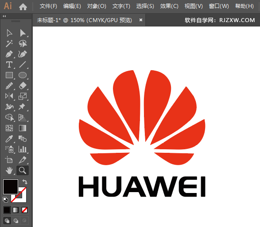Pick the Warp/Width tool
Screen dimensions: 260x227
9,106
